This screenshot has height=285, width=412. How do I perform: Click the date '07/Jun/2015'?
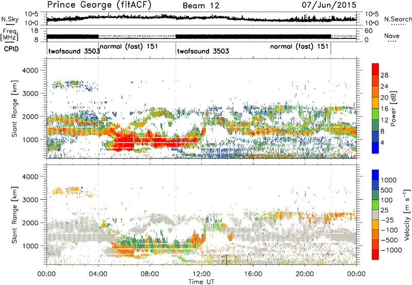[329, 5]
